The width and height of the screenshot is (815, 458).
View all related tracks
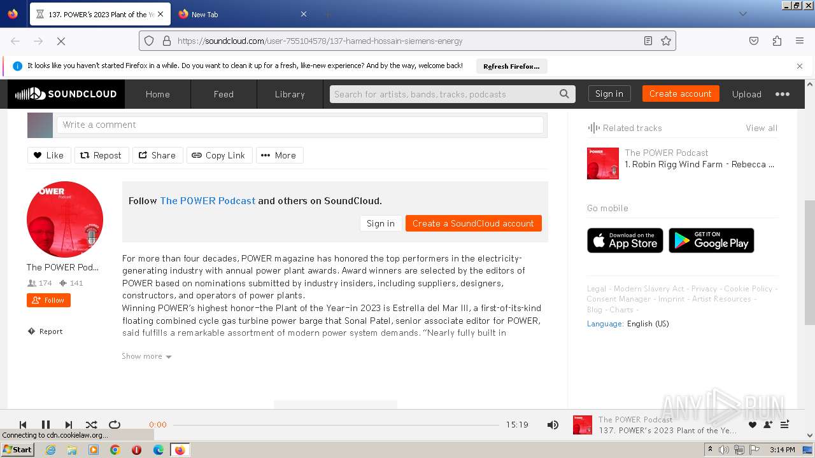point(762,128)
